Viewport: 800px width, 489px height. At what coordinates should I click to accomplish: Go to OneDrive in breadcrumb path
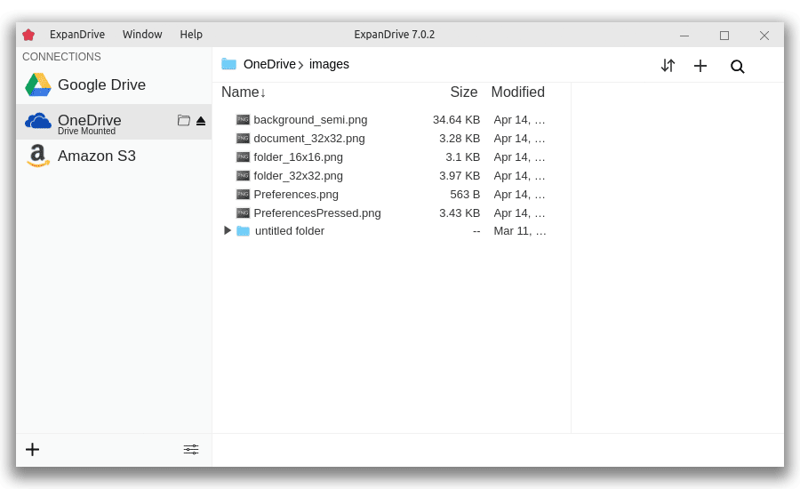click(x=269, y=64)
